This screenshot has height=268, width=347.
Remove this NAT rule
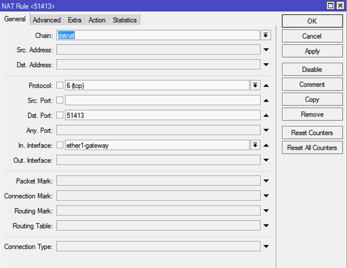point(312,114)
